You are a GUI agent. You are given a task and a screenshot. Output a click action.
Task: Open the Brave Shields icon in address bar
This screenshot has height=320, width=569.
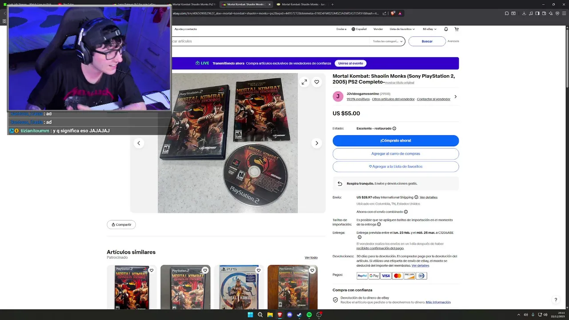(x=393, y=13)
